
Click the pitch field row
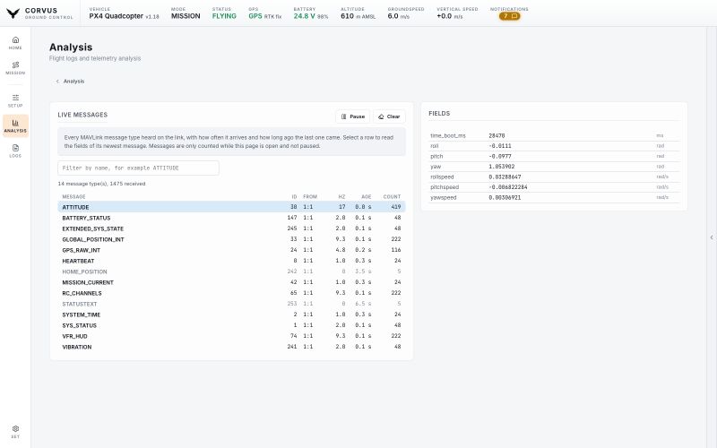(x=554, y=156)
